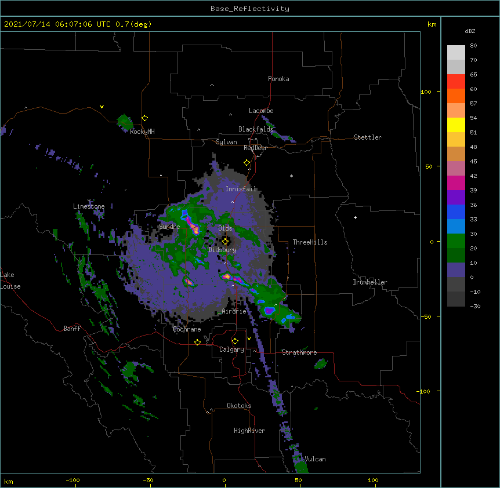Click the RedDeer city label

pyautogui.click(x=255, y=148)
